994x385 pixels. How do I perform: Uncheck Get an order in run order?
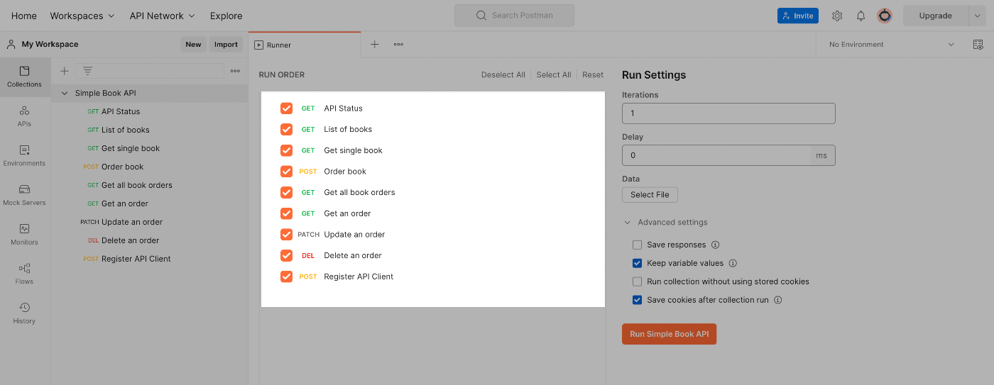[x=286, y=213]
